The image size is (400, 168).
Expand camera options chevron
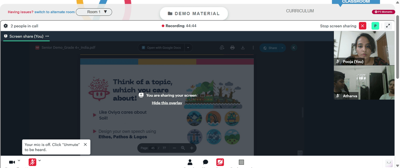point(19,160)
